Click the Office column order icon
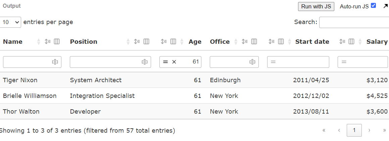This screenshot has height=141, width=389. coord(245,42)
